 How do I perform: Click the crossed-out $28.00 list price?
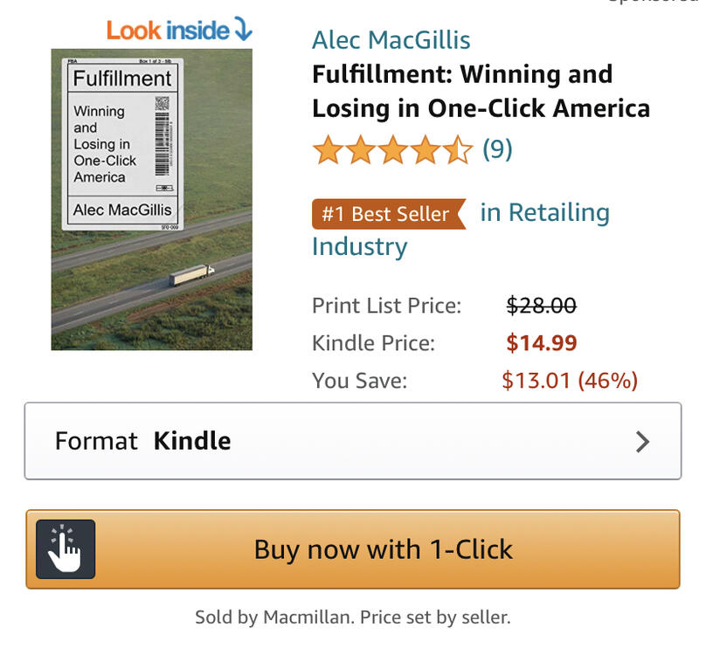(x=541, y=306)
